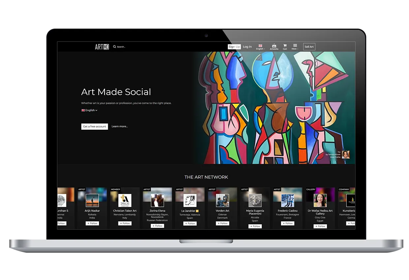Click the Sign Up button
The height and width of the screenshot is (280, 409).
[234, 47]
